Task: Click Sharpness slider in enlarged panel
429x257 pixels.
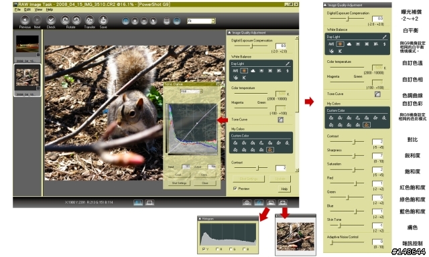Action: (347, 156)
